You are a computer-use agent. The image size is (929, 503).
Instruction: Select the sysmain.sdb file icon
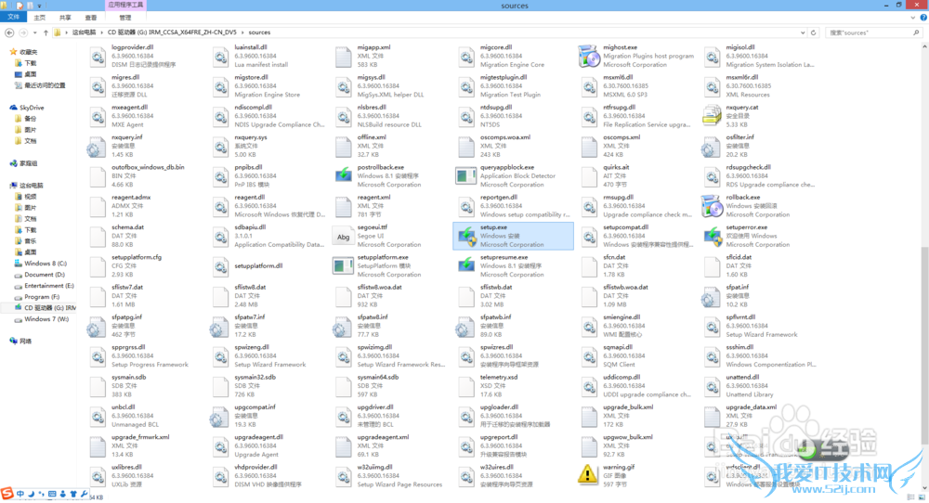pos(98,386)
